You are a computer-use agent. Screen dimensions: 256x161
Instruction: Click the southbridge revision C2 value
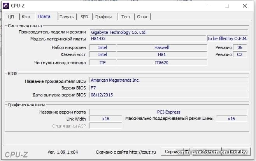click(x=240, y=54)
